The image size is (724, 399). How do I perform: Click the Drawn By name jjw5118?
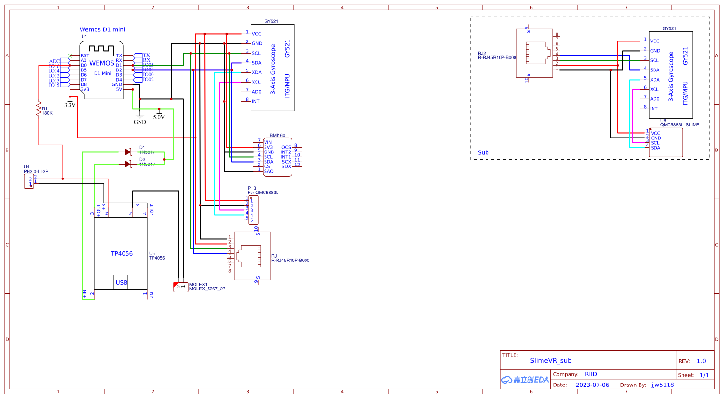pos(662,385)
